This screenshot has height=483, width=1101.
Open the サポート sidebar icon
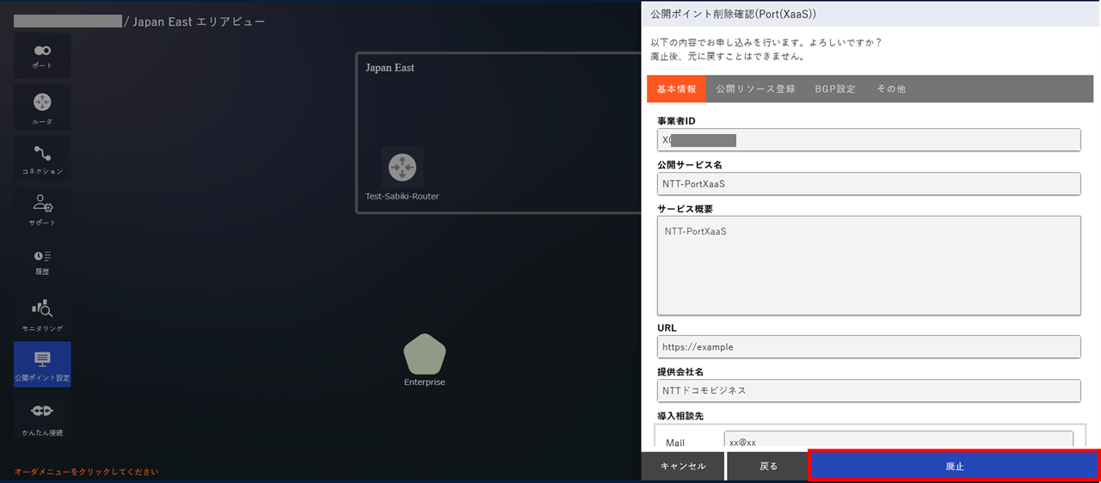tap(42, 211)
